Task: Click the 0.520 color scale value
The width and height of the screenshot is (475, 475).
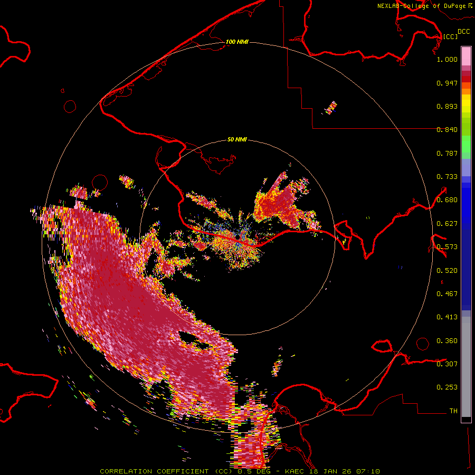Action: point(447,271)
